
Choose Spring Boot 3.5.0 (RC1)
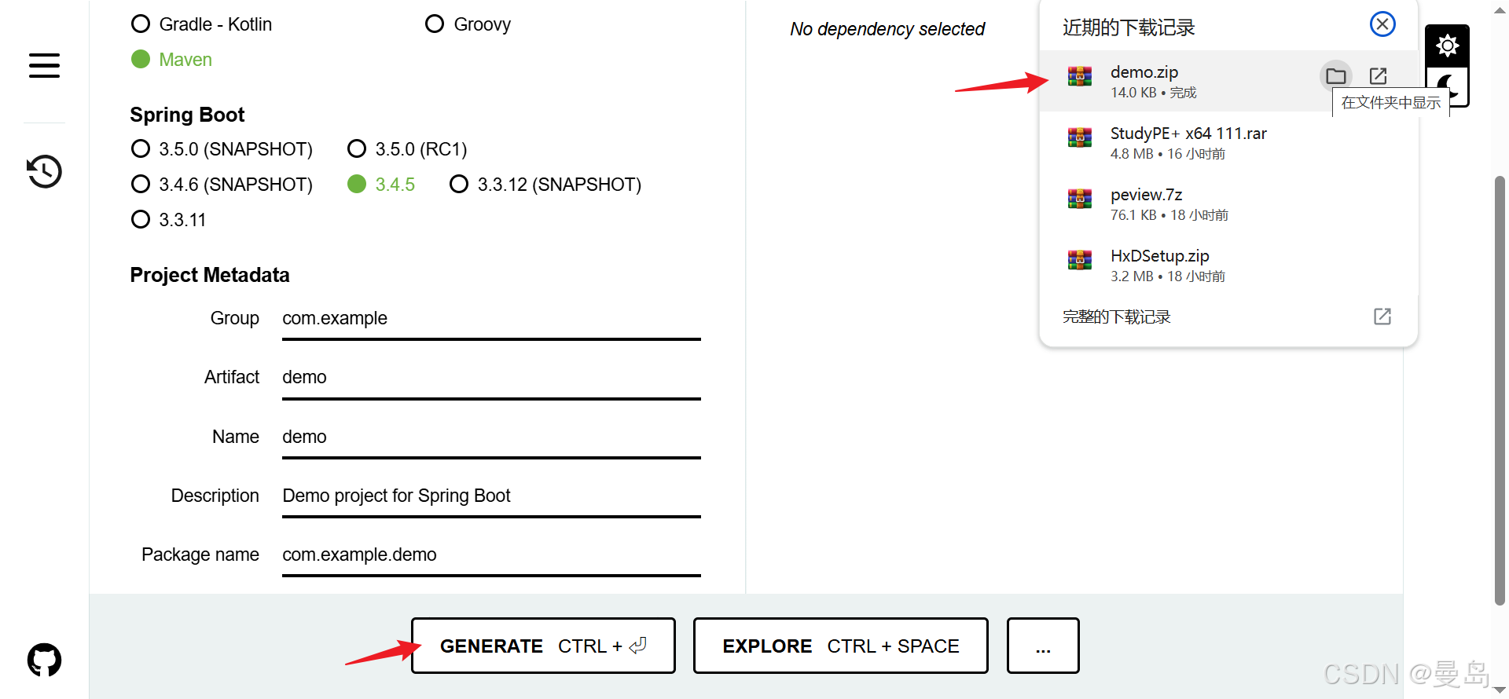(x=408, y=149)
